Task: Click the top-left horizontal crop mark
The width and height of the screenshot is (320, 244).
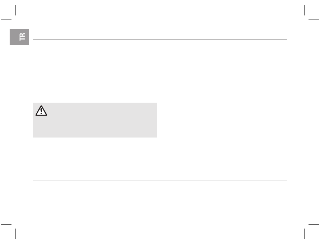Action: (6, 20)
